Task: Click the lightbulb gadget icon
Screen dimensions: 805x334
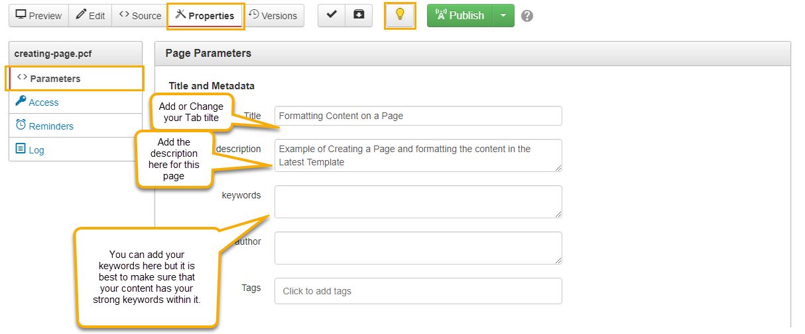Action: tap(400, 15)
